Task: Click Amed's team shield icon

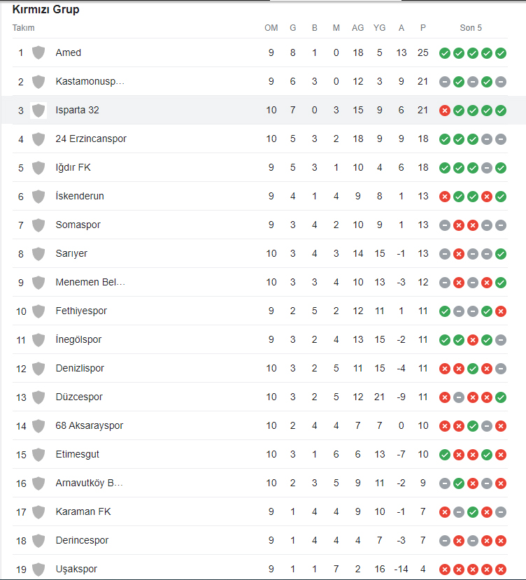Action: (x=38, y=53)
